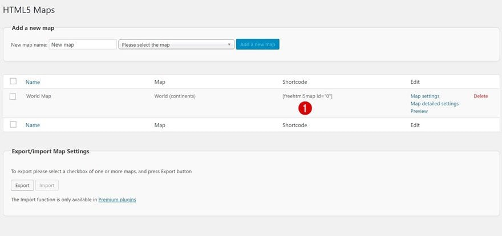Toggle the select-all checkbox in table header
This screenshot has height=236, width=502.
point(13,82)
